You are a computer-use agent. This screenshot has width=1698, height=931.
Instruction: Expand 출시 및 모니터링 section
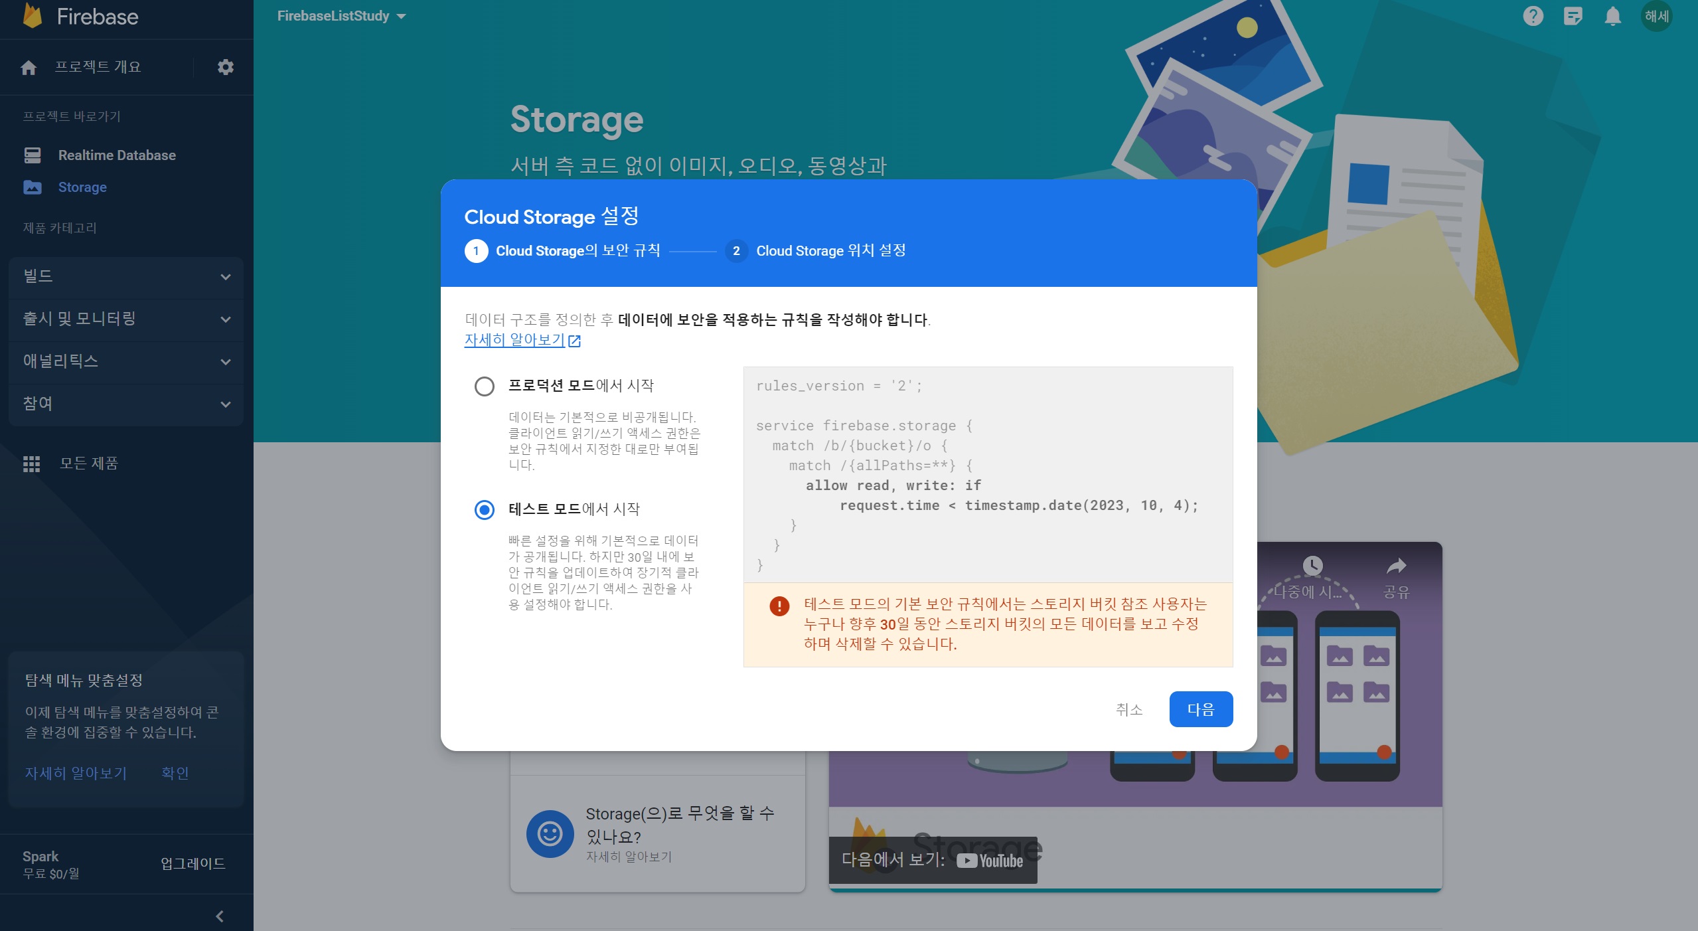pos(126,319)
